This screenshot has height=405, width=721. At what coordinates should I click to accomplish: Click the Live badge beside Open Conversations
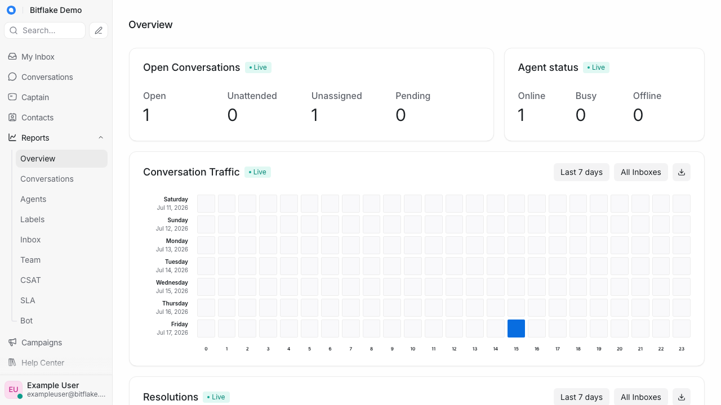click(x=258, y=67)
